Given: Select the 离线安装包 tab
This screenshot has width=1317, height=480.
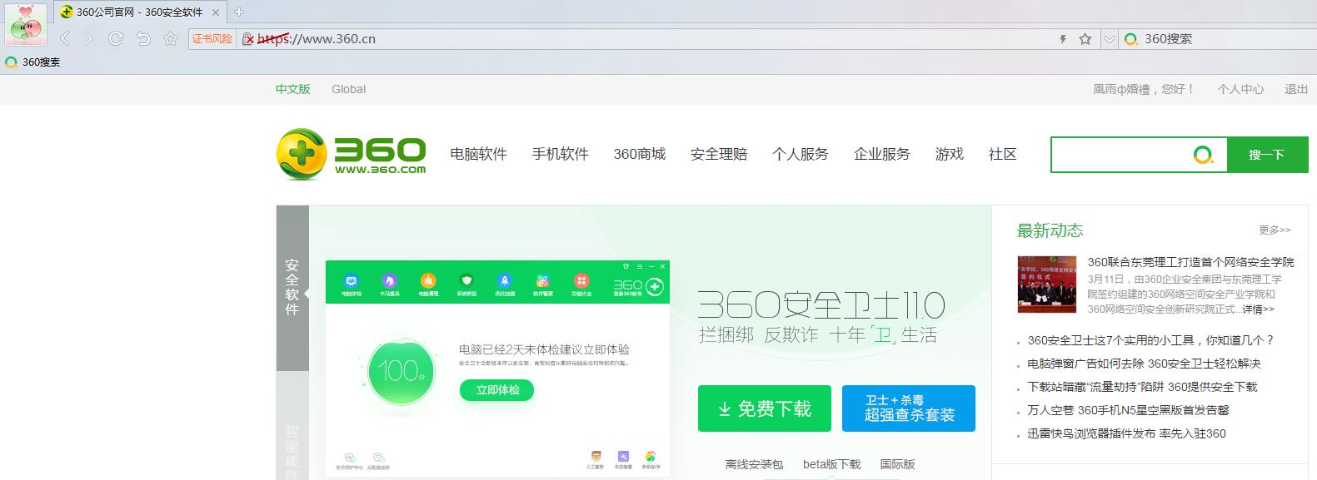Looking at the screenshot, I should coord(754,464).
